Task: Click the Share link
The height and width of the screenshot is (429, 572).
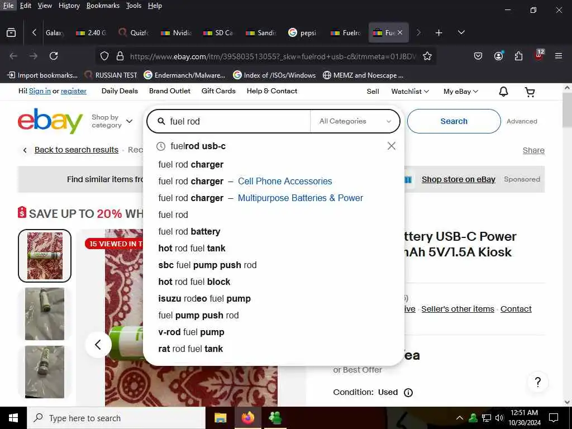Action: [x=533, y=150]
